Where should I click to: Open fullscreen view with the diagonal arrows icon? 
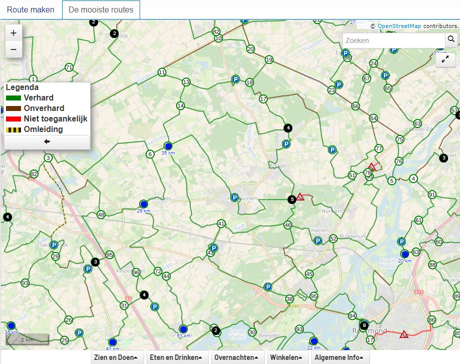coord(446,61)
